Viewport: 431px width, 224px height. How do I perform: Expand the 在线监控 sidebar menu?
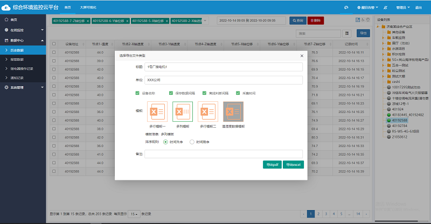(22, 30)
